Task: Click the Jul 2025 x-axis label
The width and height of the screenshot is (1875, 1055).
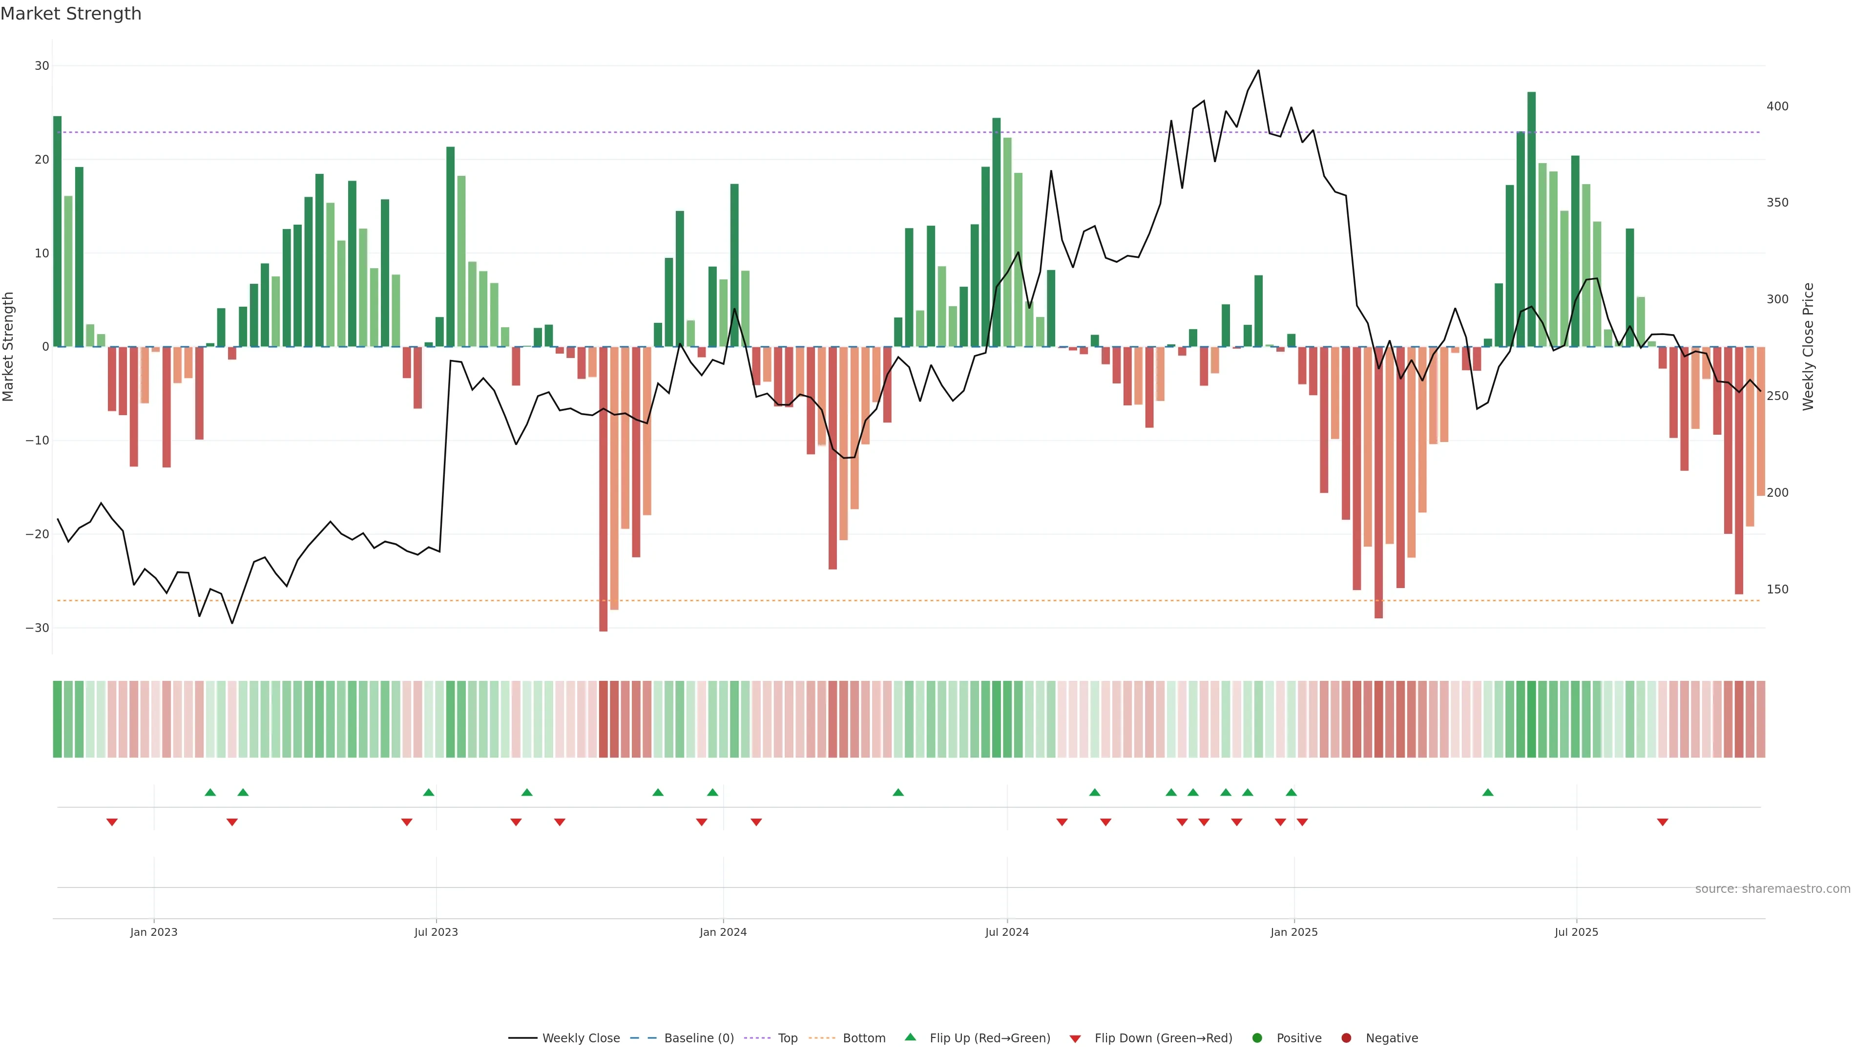Action: pos(1576,932)
